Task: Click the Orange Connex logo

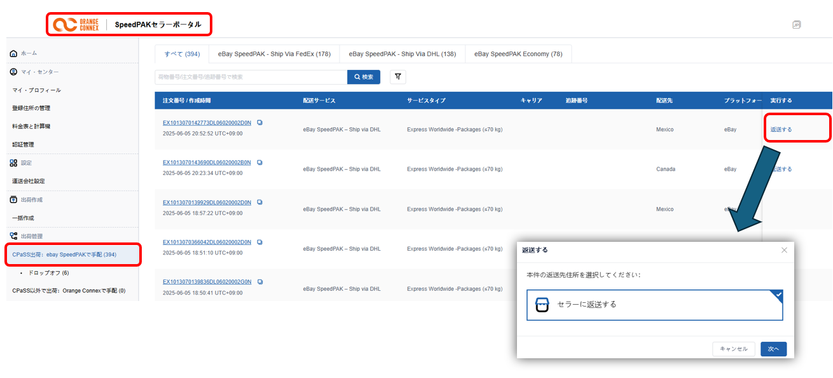Action: tap(76, 24)
